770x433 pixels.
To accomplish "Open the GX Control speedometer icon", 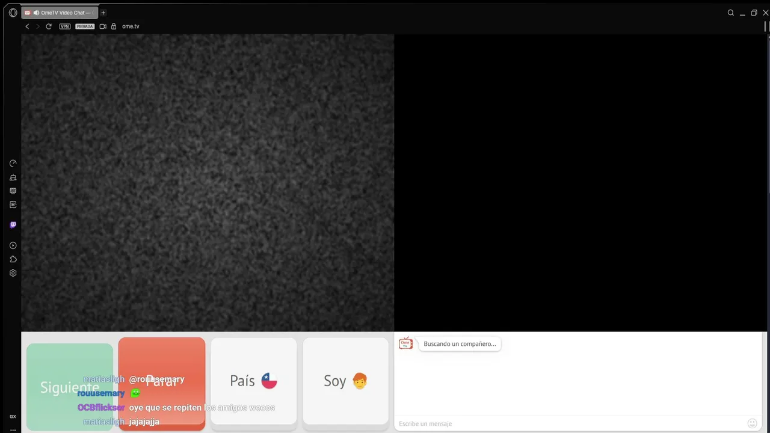I will [13, 164].
